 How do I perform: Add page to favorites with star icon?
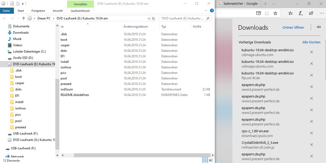275,13
